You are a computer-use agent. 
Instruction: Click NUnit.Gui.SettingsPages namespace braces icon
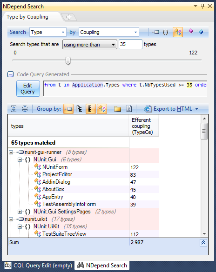point(27,212)
